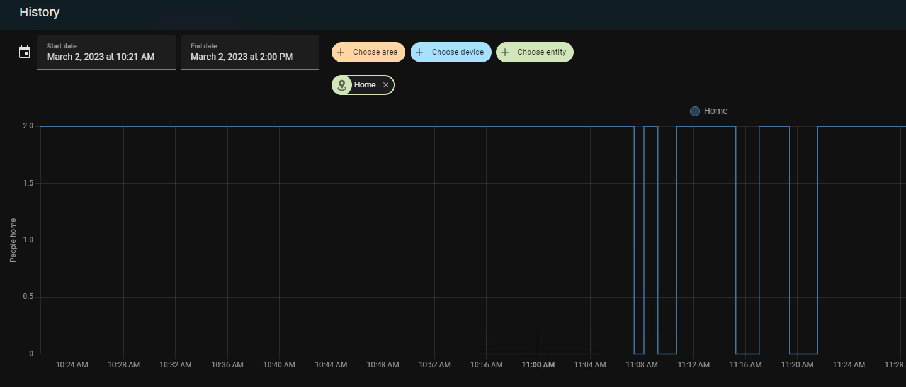Image resolution: width=906 pixels, height=387 pixels.
Task: Click the bold 11:00 AM axis label
Action: [538, 365]
